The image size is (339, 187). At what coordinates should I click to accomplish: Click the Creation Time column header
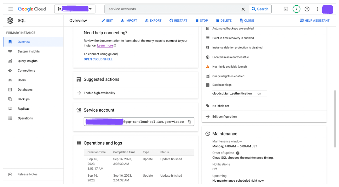pyautogui.click(x=96, y=152)
